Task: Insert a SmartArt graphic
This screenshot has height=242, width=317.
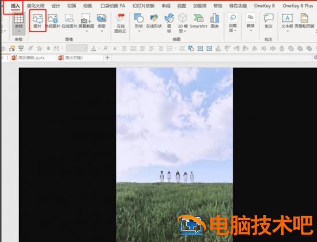Action: [x=198, y=21]
